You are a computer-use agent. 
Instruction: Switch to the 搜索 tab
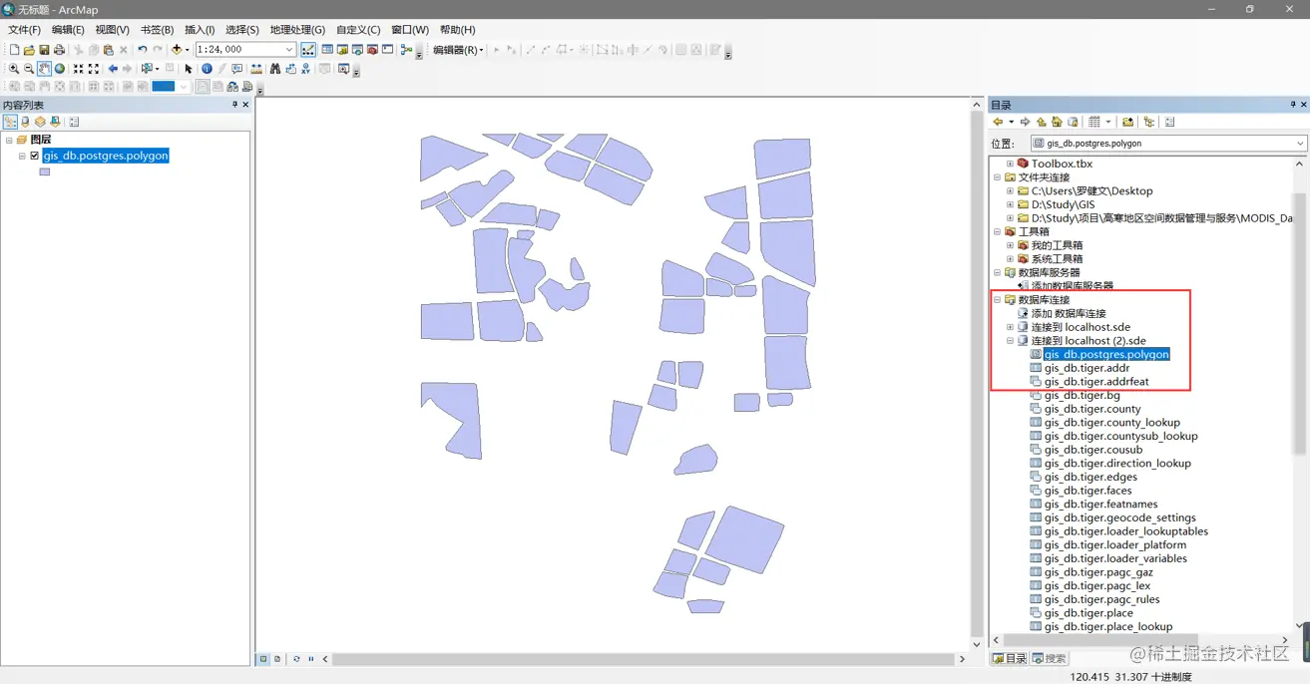pyautogui.click(x=1049, y=659)
